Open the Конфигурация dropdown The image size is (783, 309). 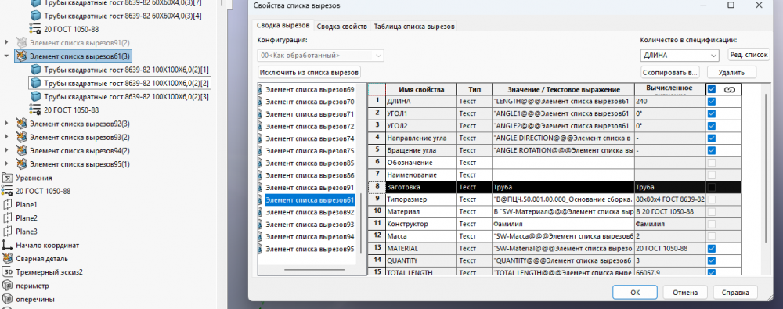(x=320, y=55)
